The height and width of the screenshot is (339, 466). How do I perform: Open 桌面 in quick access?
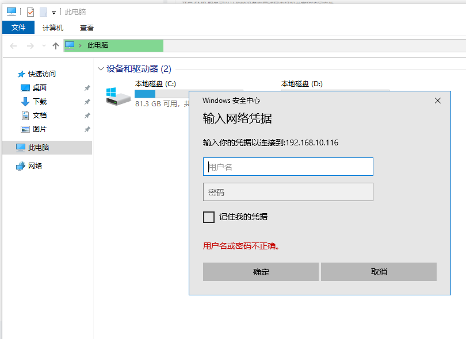(40, 88)
